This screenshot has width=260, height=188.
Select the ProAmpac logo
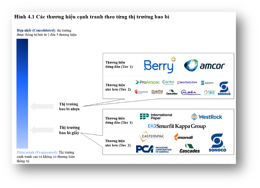click(x=148, y=82)
